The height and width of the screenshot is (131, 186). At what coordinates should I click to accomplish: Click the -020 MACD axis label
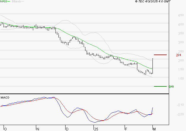[180, 114]
